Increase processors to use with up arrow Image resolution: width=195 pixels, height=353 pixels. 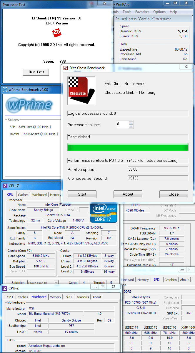click(131, 123)
